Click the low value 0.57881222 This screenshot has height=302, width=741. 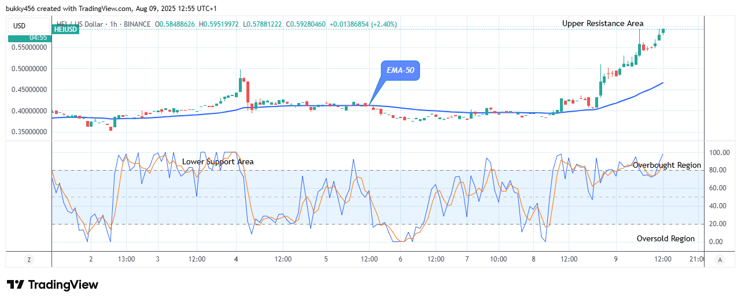click(x=266, y=24)
